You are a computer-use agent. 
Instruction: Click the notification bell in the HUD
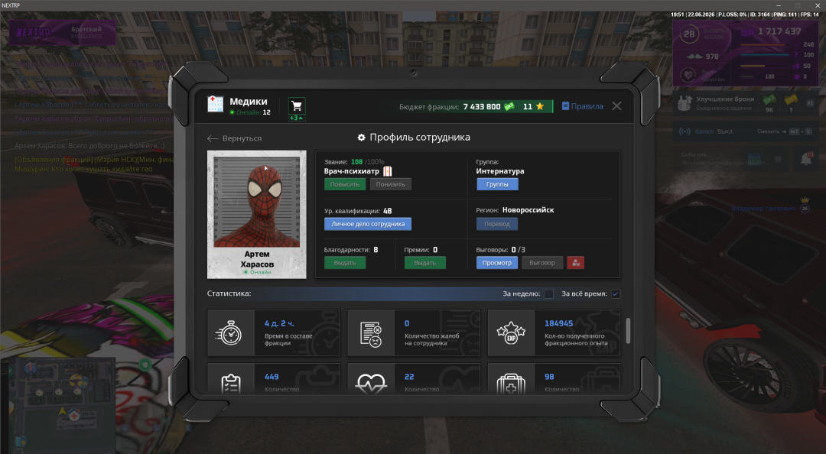(806, 159)
